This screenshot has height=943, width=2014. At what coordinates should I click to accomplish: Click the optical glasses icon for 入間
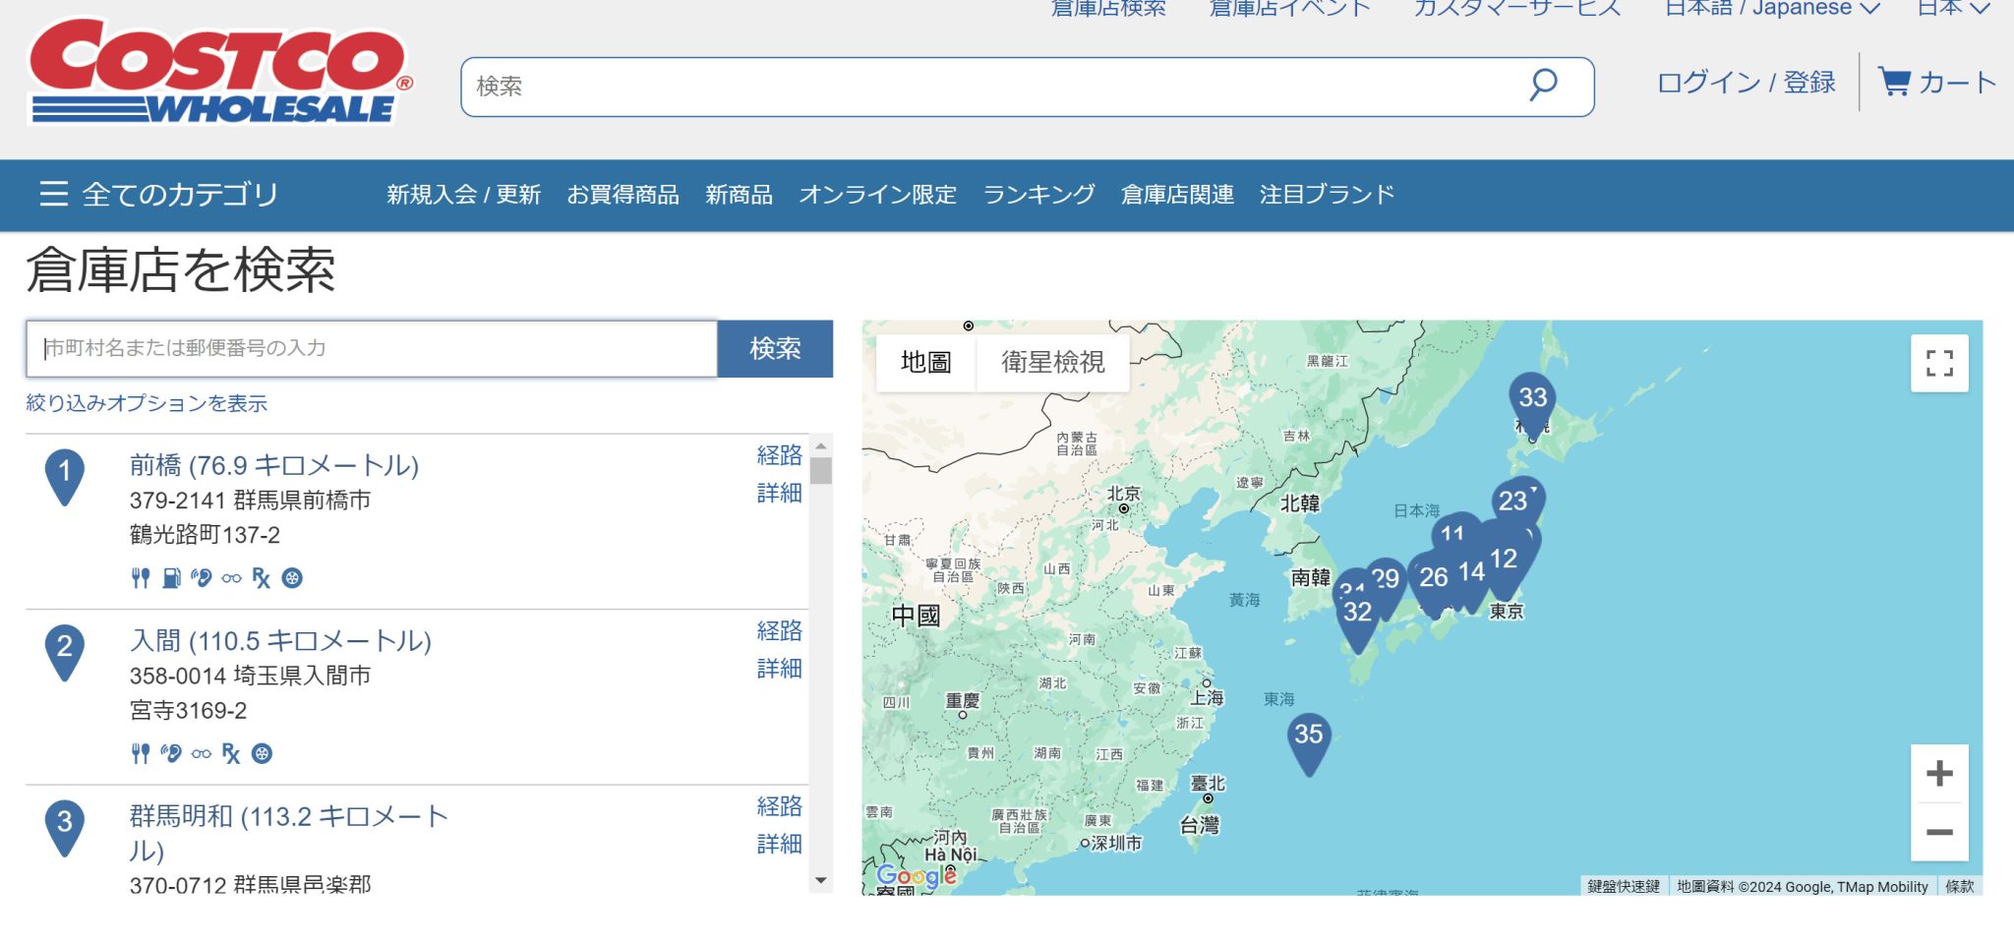tap(201, 753)
